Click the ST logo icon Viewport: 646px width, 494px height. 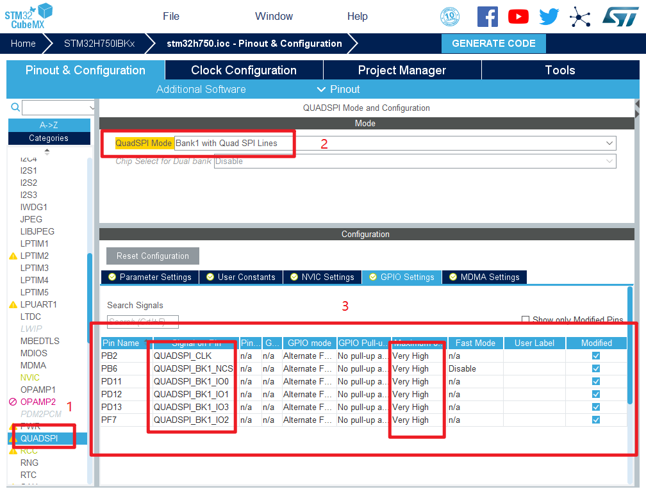coord(620,17)
